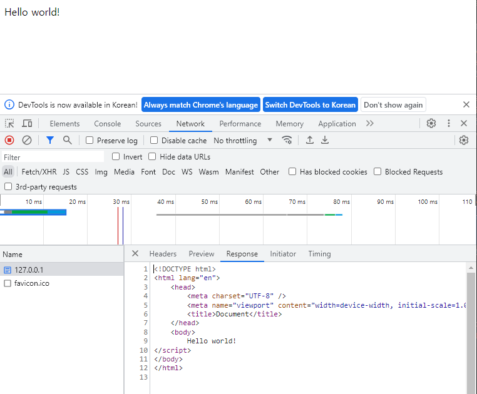Select the favicon.ico request row

point(62,283)
